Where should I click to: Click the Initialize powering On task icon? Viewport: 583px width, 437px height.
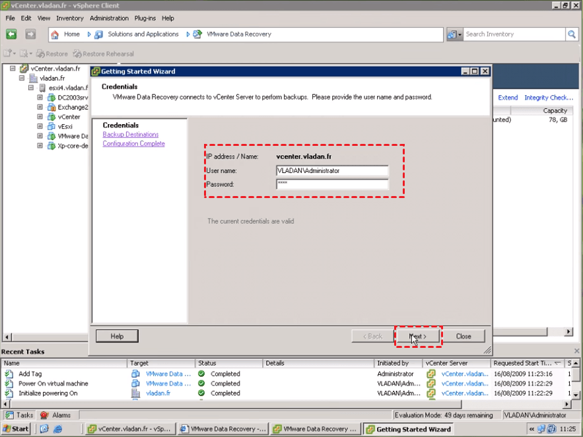coord(9,393)
